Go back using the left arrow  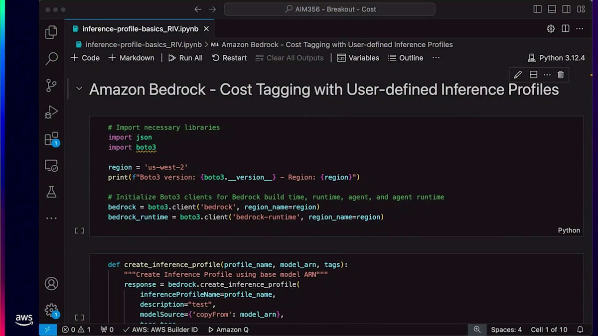[198, 9]
